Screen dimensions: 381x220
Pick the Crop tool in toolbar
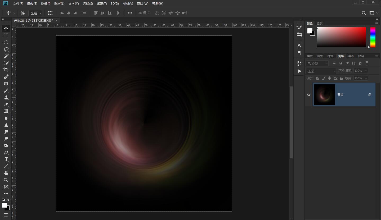[x=6, y=70]
